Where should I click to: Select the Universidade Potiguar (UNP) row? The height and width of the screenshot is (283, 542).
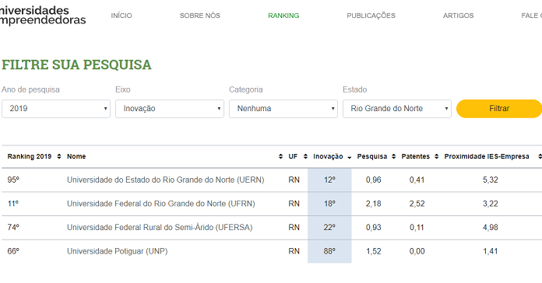click(x=272, y=251)
